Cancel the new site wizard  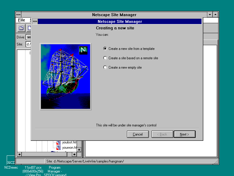click(137, 134)
